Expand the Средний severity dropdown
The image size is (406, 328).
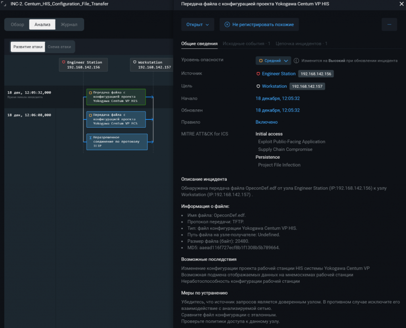coord(273,61)
